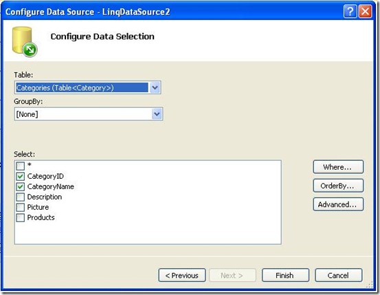Open Advanced... options
This screenshot has height=295, width=380.
(x=338, y=204)
